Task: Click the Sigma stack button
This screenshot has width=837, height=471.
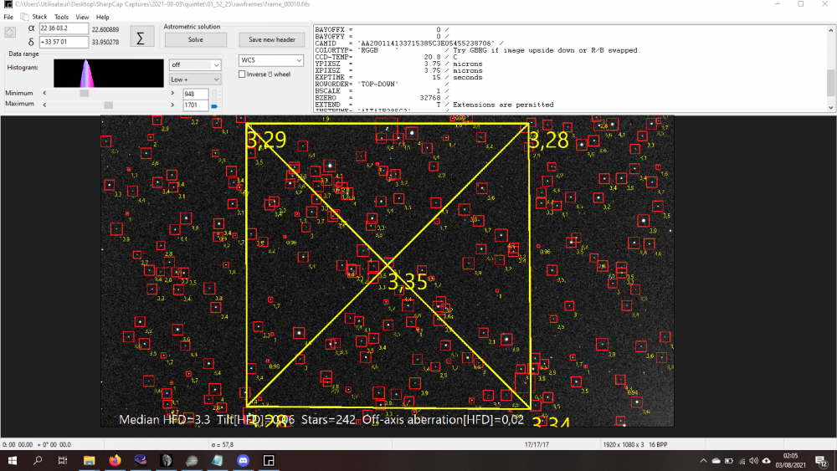Action: [x=141, y=38]
